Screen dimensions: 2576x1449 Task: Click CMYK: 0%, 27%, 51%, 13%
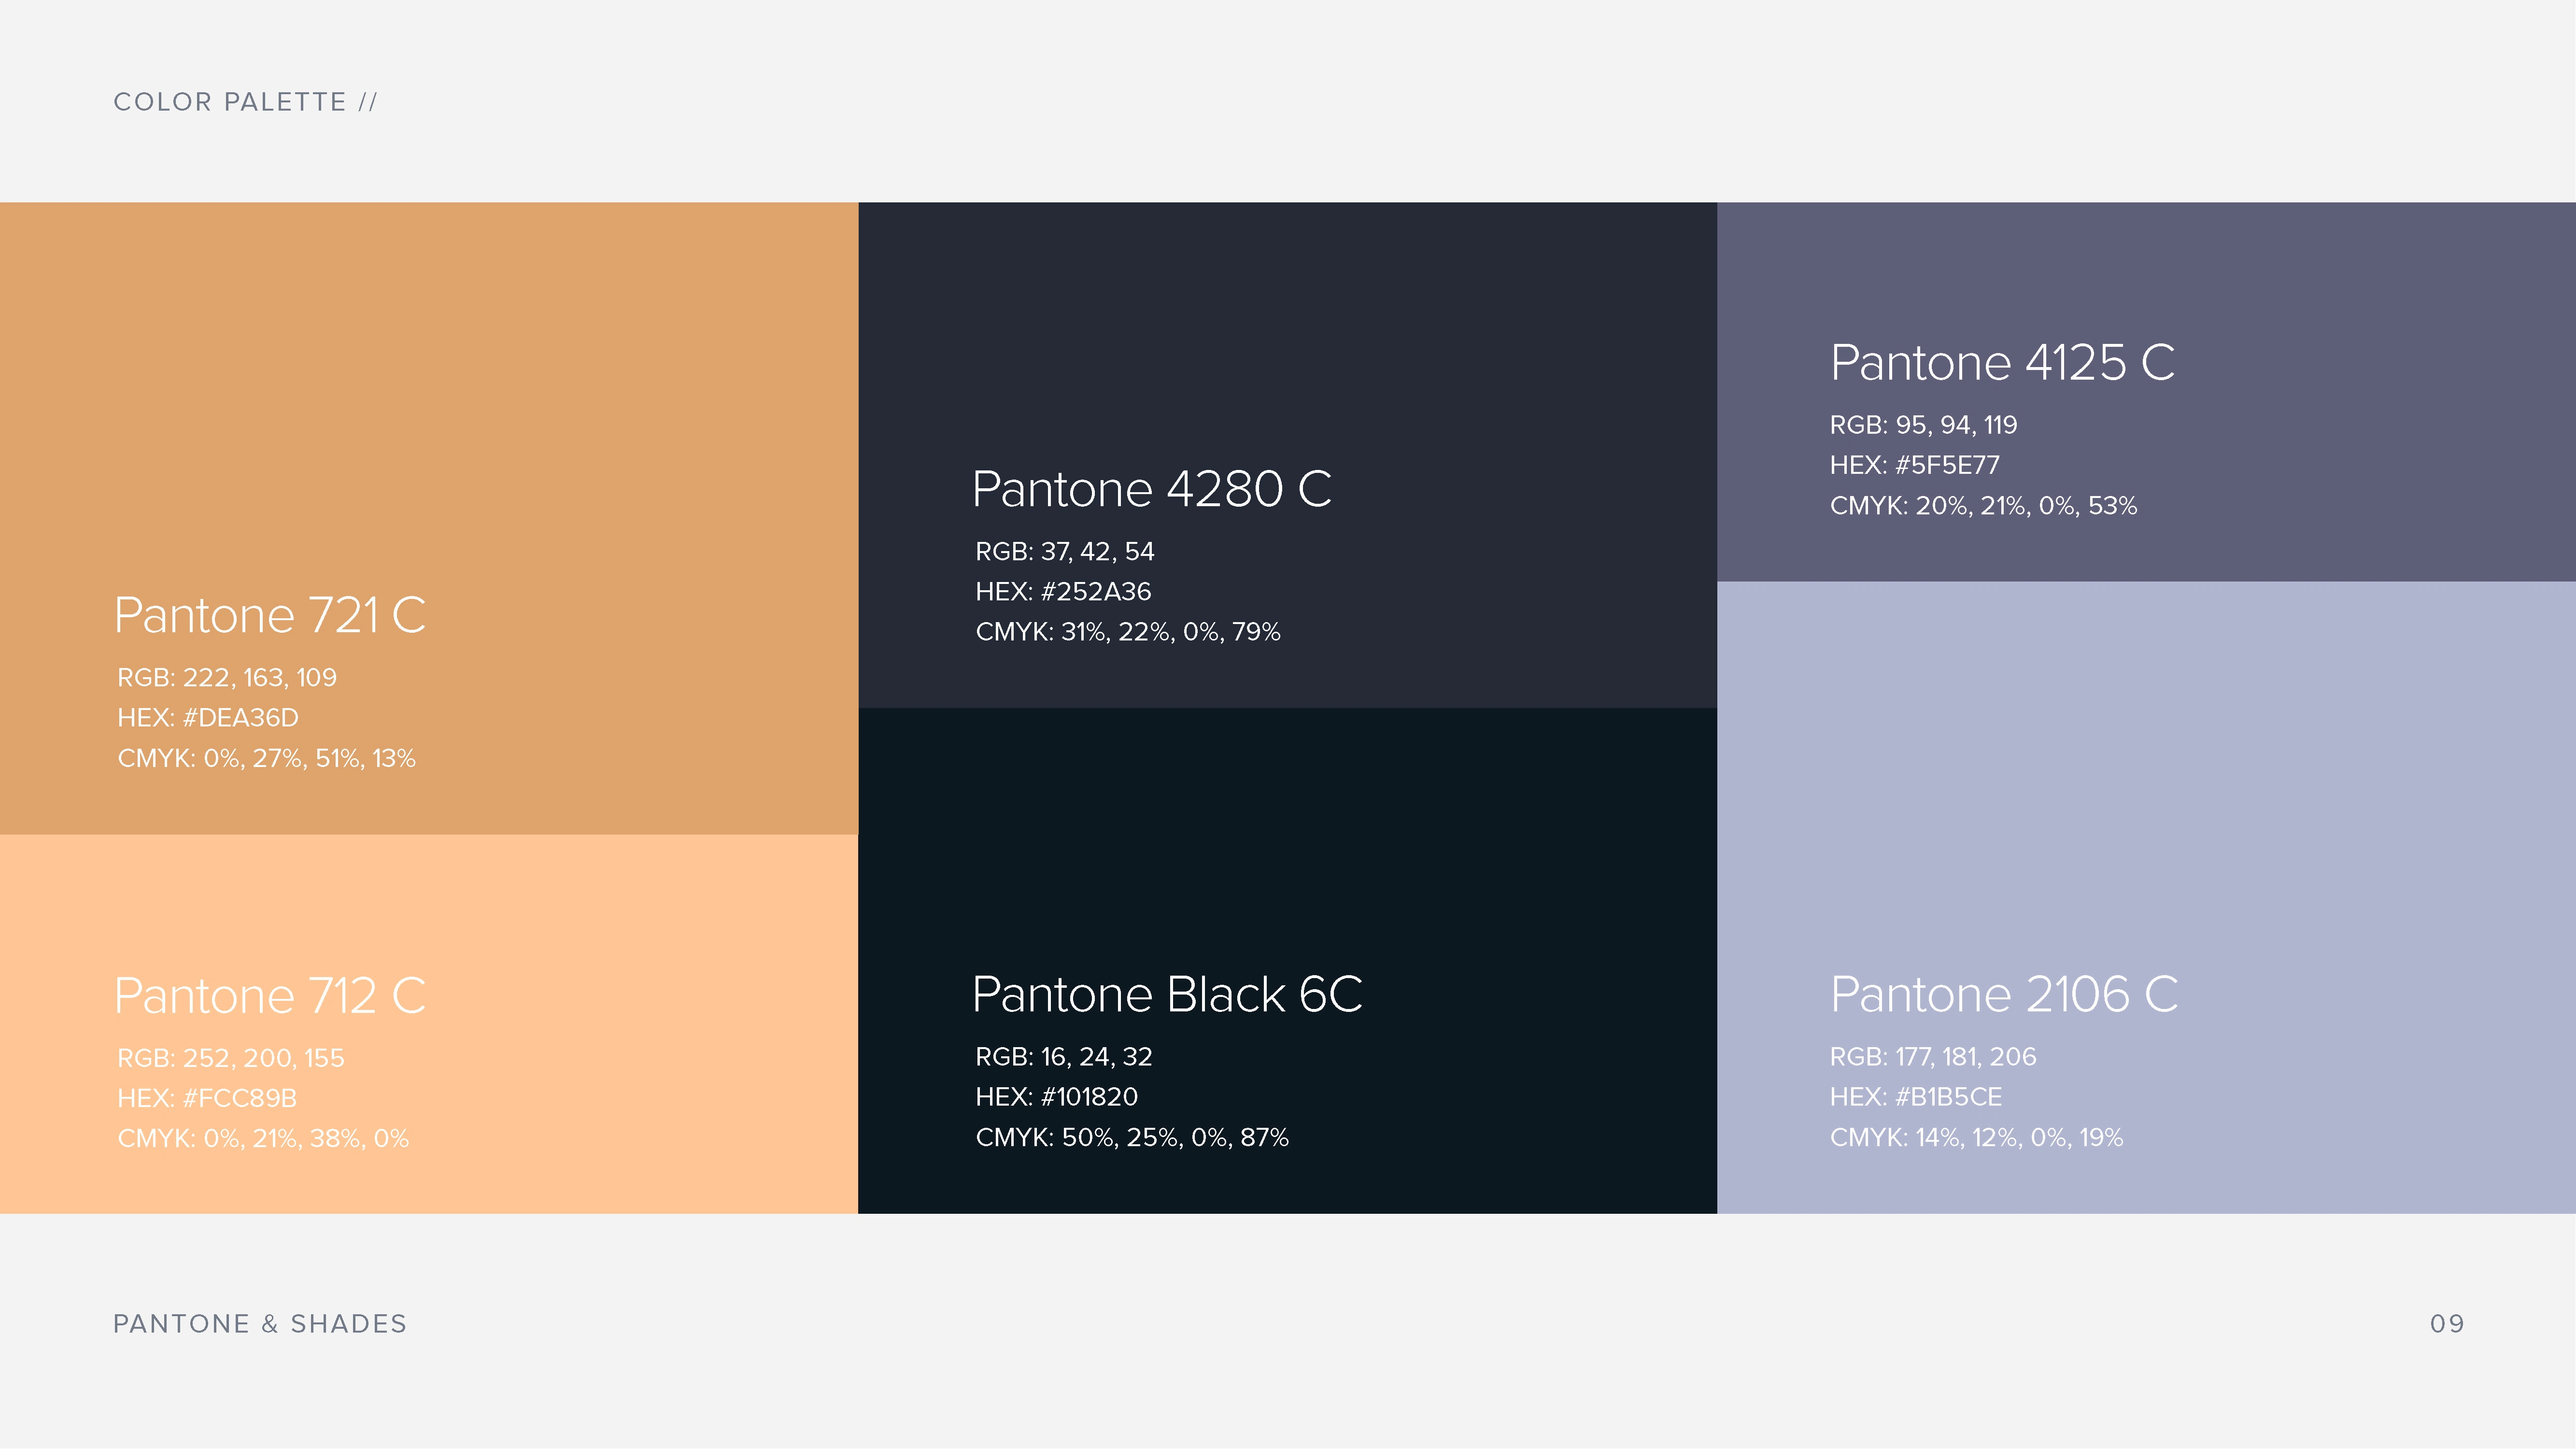point(266,759)
